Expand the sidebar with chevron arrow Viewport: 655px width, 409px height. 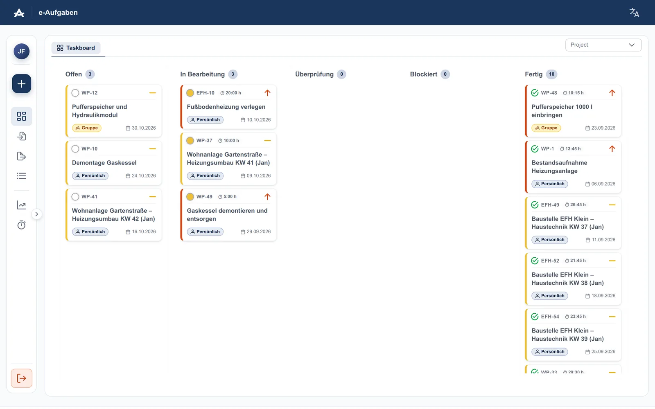click(36, 214)
